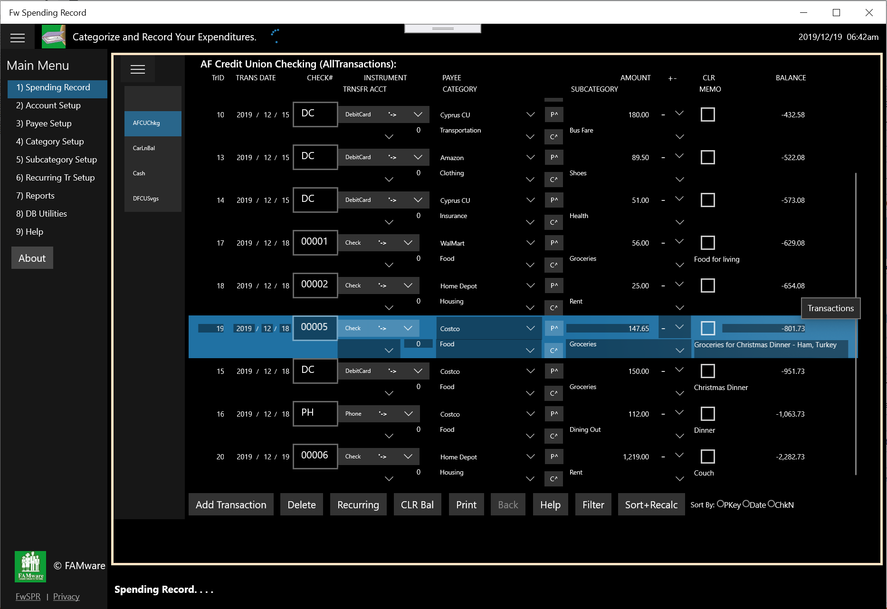Open Recurring Tr Setup
887x609 pixels.
coord(56,178)
